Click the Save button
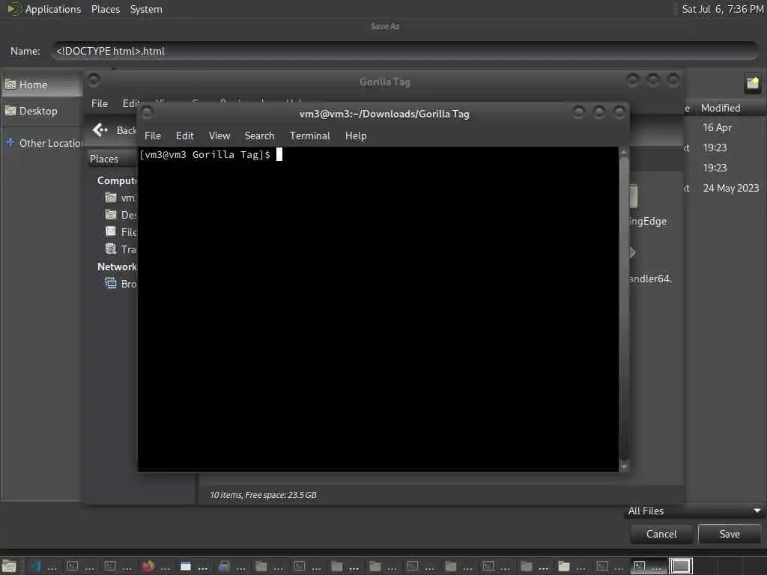Image resolution: width=767 pixels, height=575 pixels. click(x=730, y=534)
